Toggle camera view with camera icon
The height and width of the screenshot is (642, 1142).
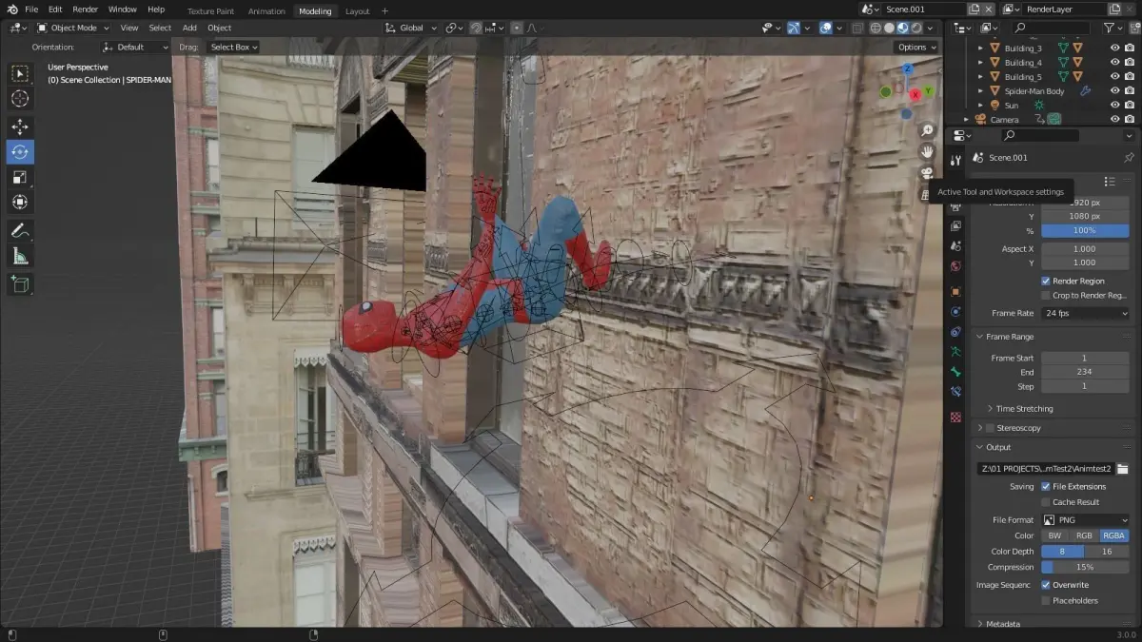click(928, 173)
